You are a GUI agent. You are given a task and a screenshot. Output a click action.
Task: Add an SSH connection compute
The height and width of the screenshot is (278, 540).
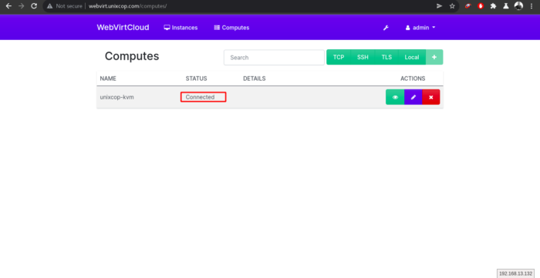[x=363, y=57]
